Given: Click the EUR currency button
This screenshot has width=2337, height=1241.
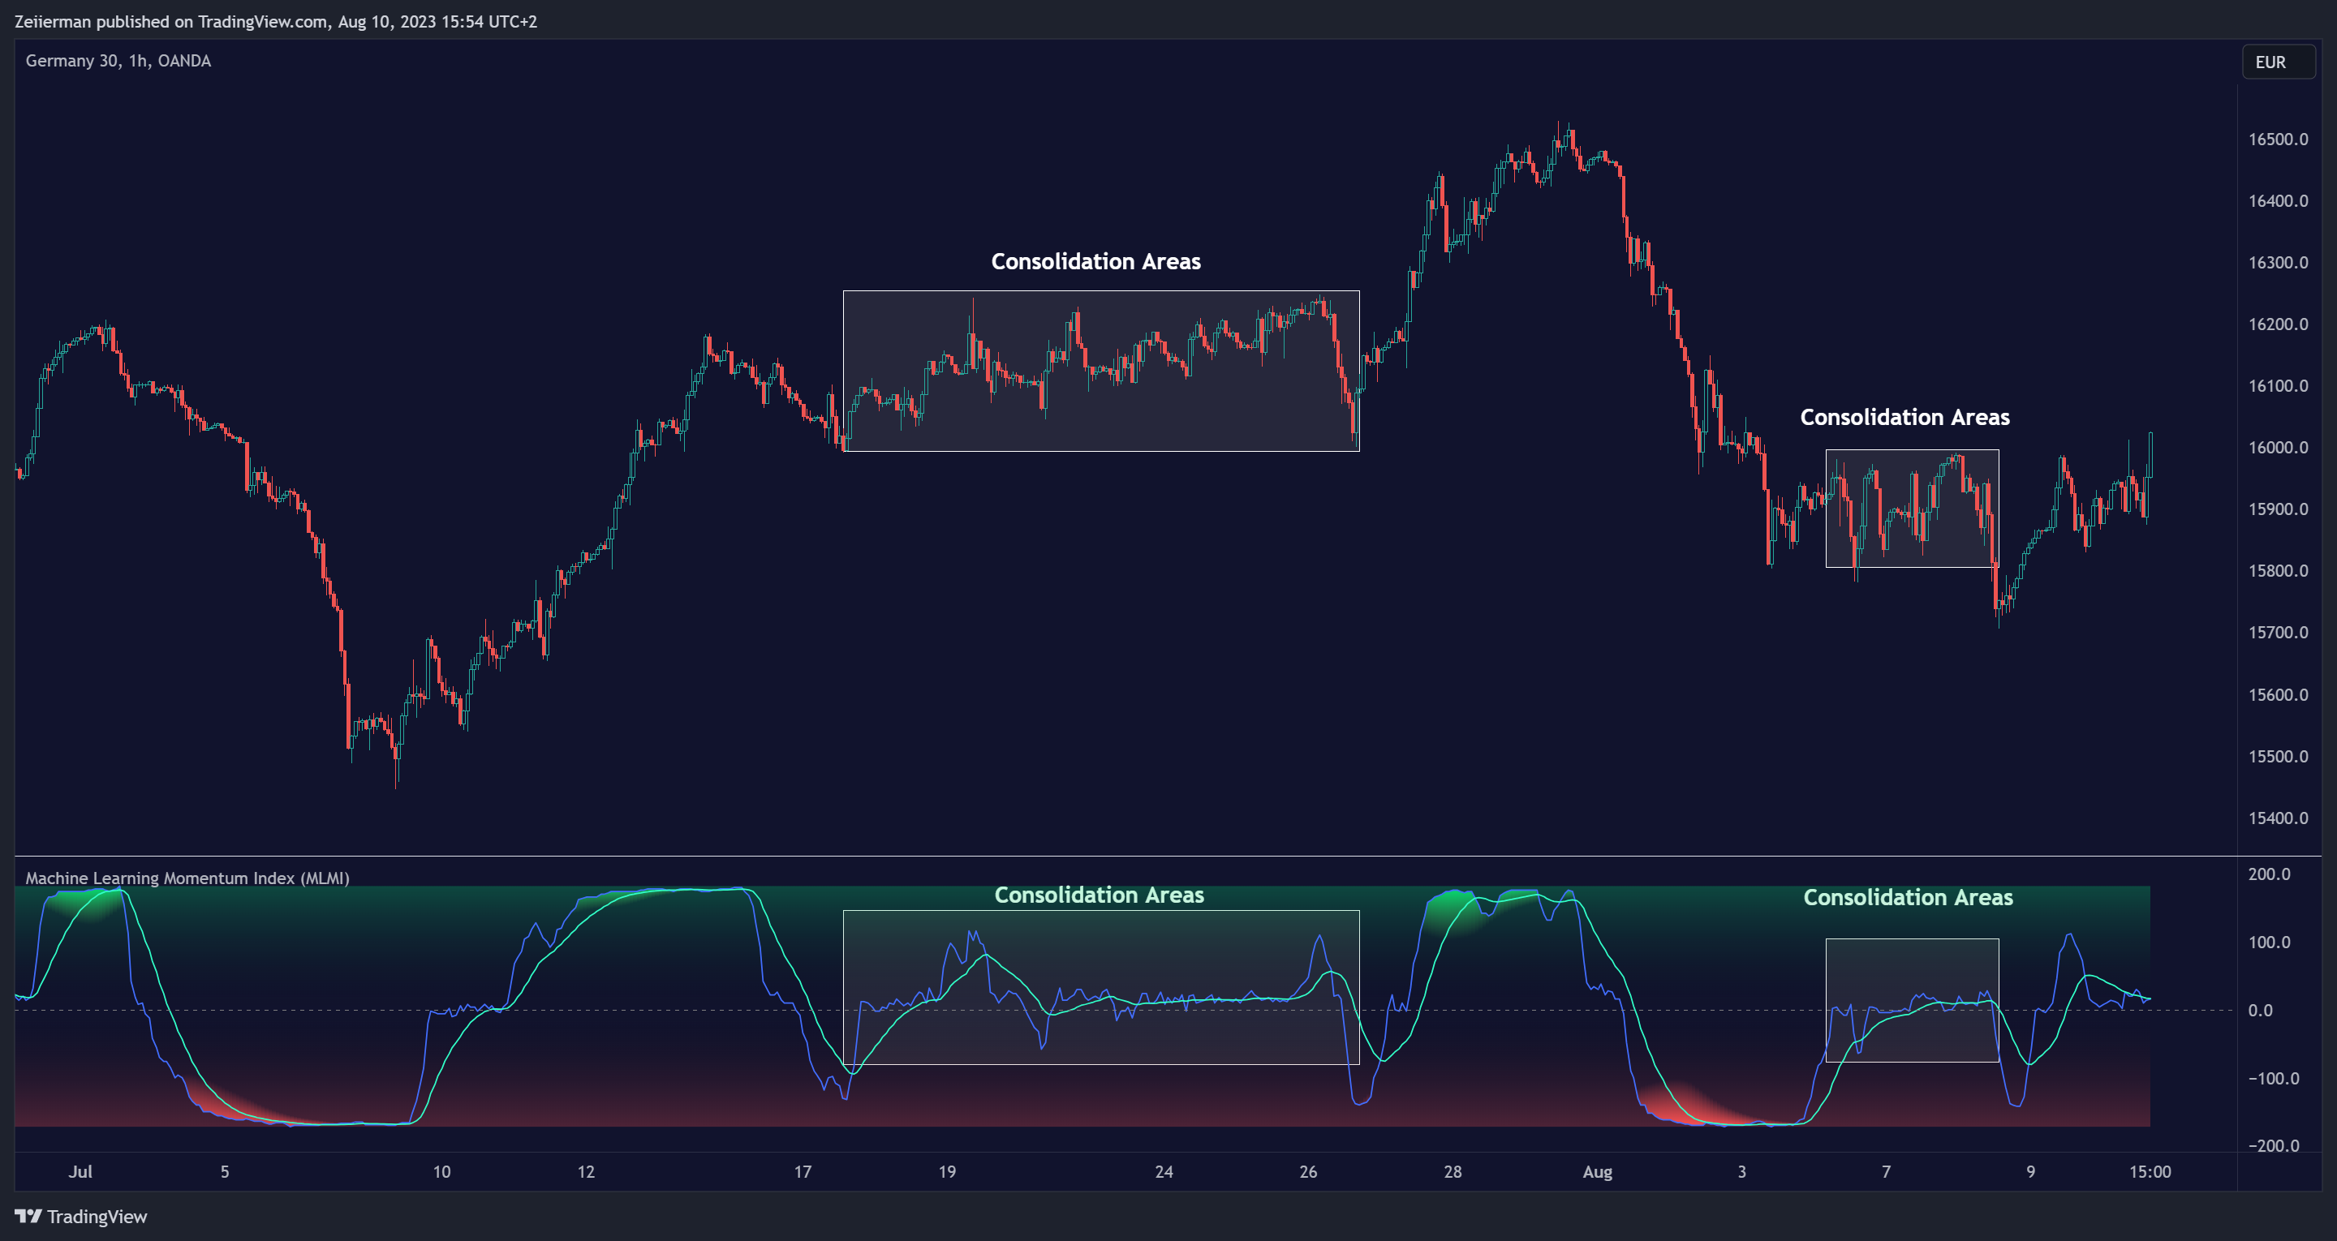Looking at the screenshot, I should [2278, 62].
